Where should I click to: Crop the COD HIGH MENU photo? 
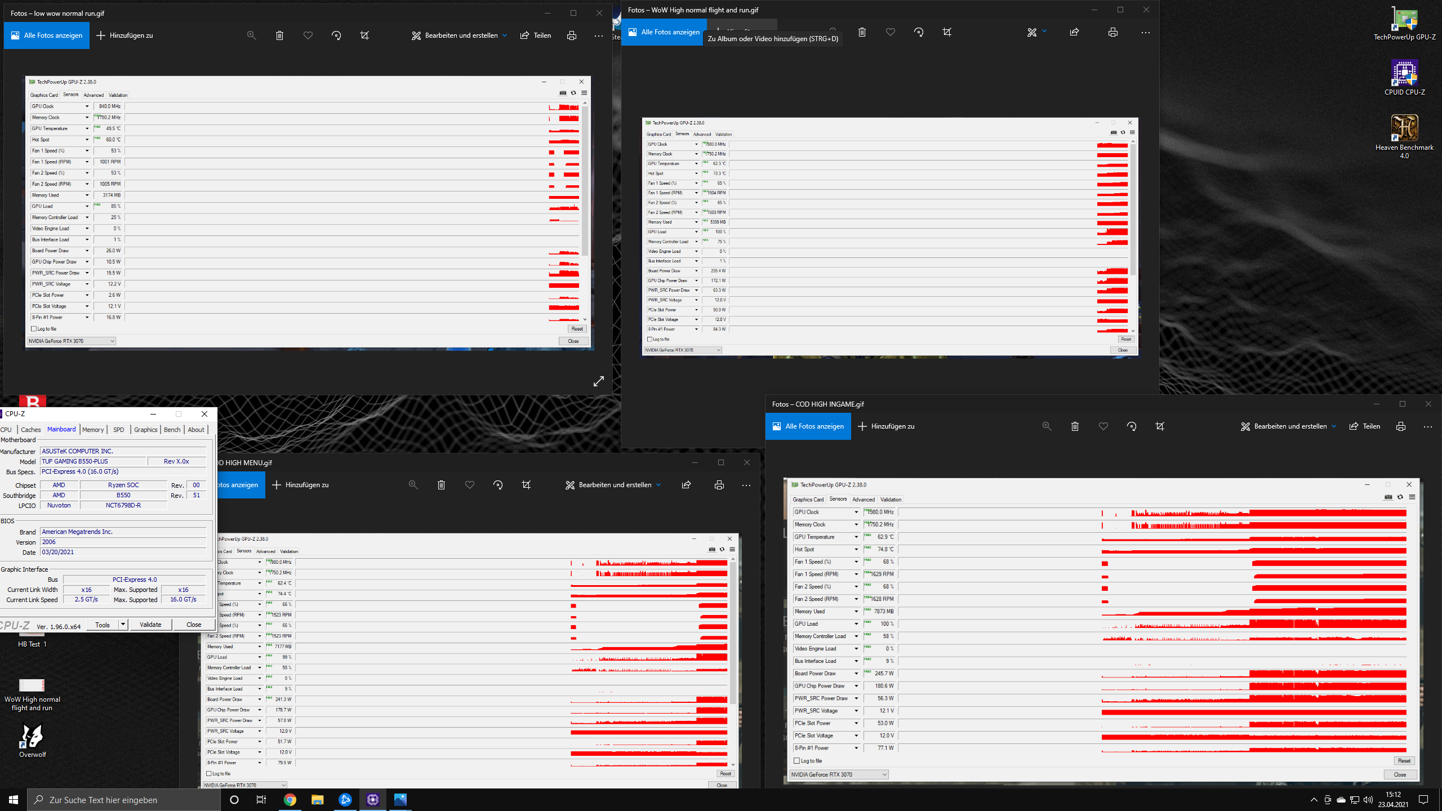pos(526,485)
